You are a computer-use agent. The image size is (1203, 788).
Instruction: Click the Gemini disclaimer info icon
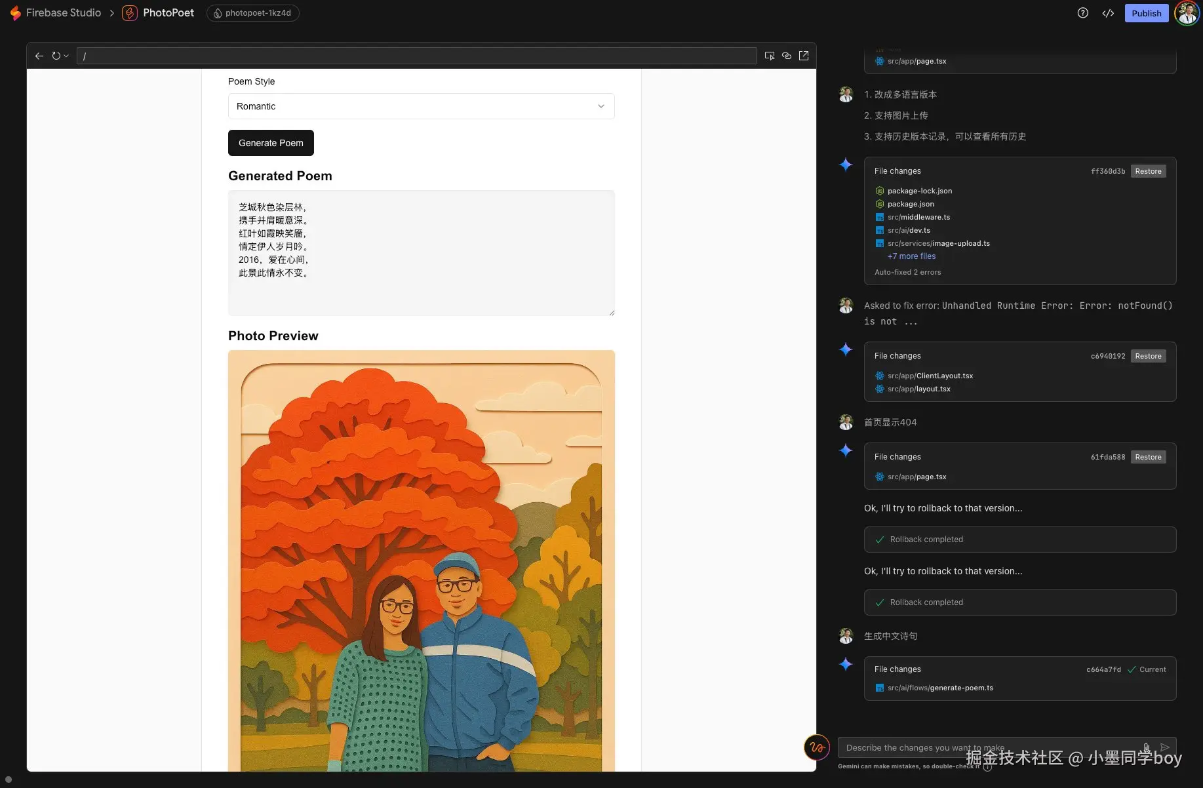pyautogui.click(x=987, y=766)
